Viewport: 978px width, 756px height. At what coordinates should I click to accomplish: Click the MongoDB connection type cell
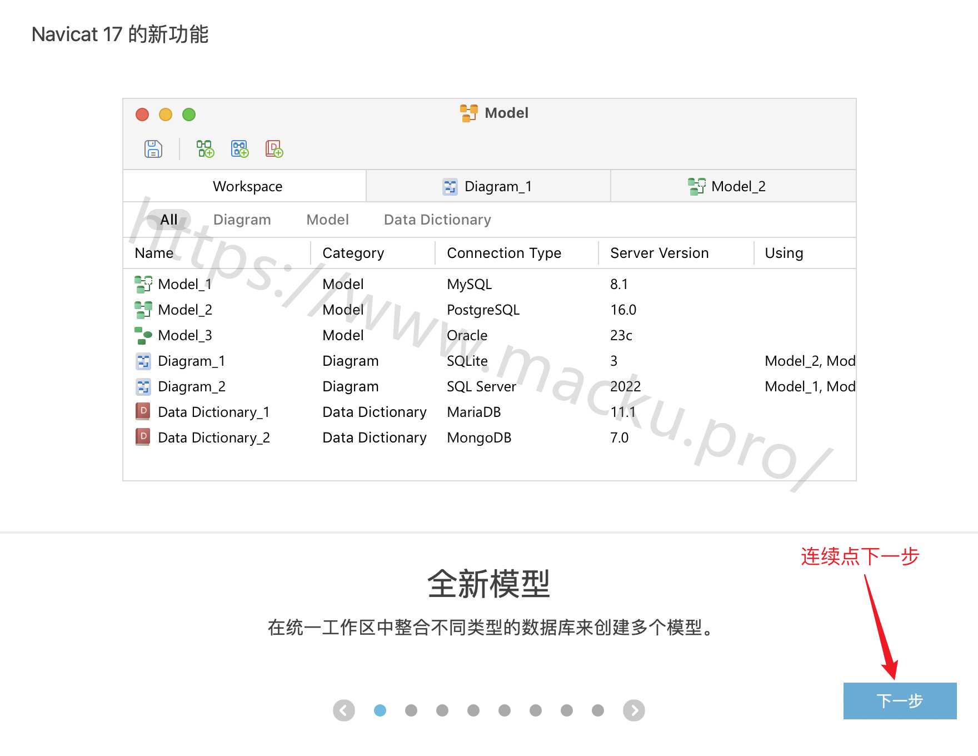(x=479, y=437)
